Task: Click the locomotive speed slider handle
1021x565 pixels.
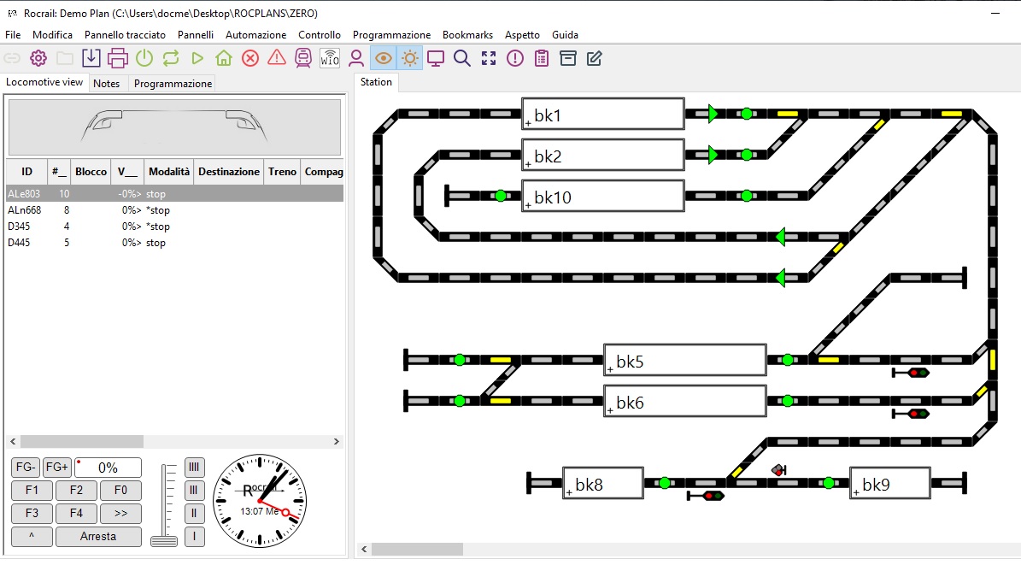Action: [163, 540]
